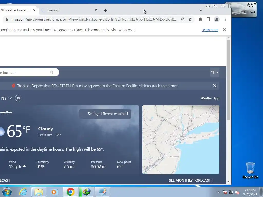
Task: Click the Cloudy condition text
Action: 46,129
